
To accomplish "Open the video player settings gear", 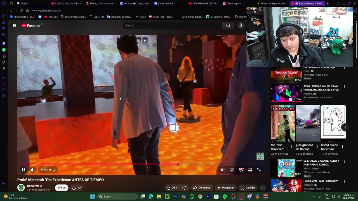I will click(x=241, y=169).
